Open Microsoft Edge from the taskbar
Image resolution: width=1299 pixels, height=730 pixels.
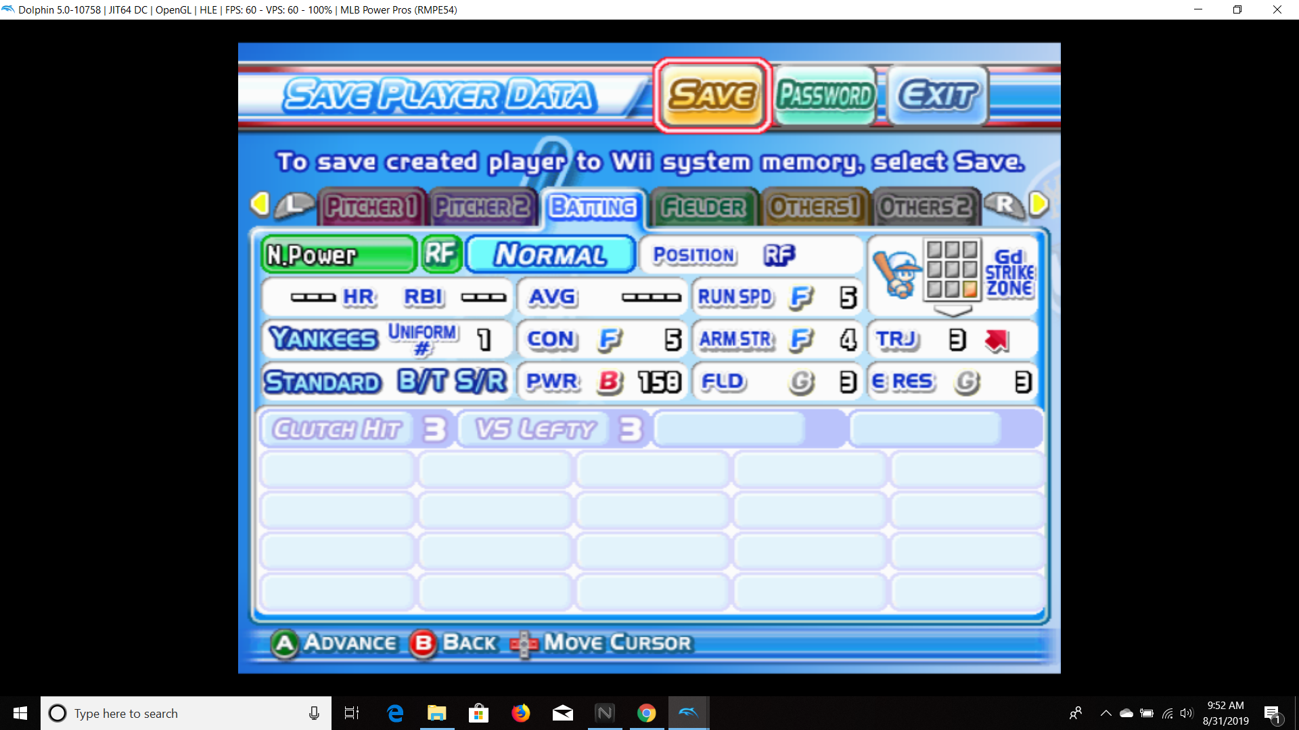click(395, 713)
